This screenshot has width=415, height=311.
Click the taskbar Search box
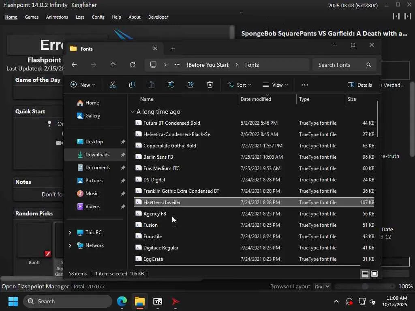[x=68, y=301]
